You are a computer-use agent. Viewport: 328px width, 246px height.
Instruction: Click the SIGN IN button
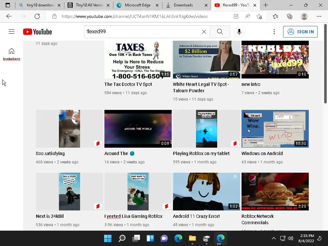[300, 32]
